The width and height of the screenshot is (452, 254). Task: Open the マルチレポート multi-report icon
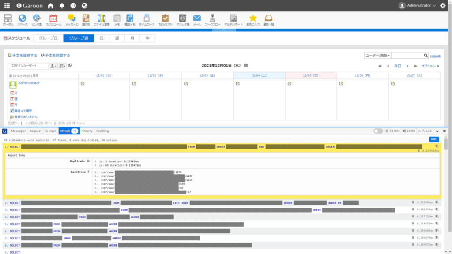click(x=233, y=20)
